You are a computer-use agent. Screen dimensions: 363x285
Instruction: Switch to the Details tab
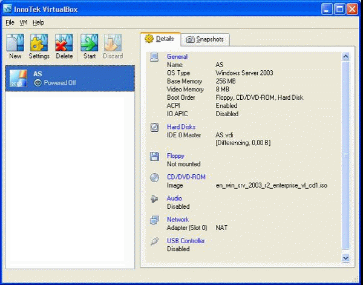tap(160, 39)
